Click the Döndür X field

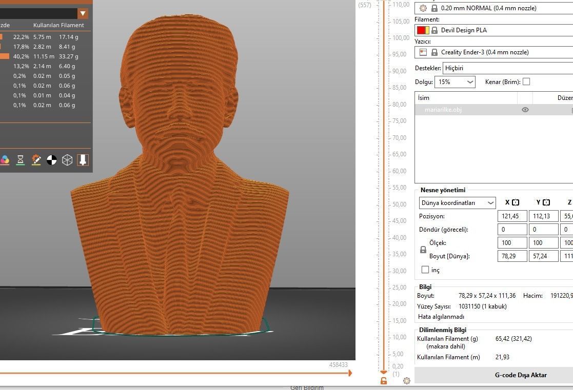512,229
